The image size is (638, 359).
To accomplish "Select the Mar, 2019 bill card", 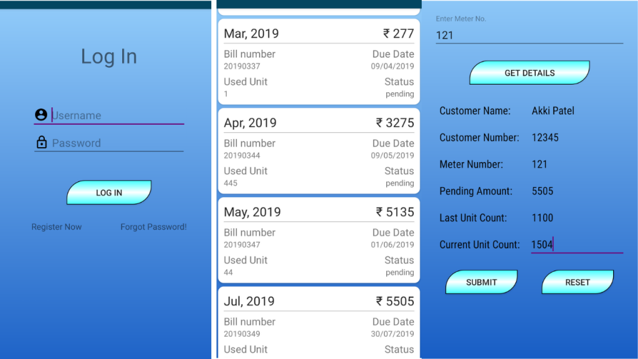I will click(x=319, y=62).
